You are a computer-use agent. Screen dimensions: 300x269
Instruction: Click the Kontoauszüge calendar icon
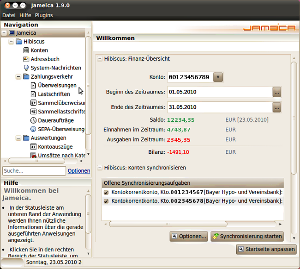33,147
